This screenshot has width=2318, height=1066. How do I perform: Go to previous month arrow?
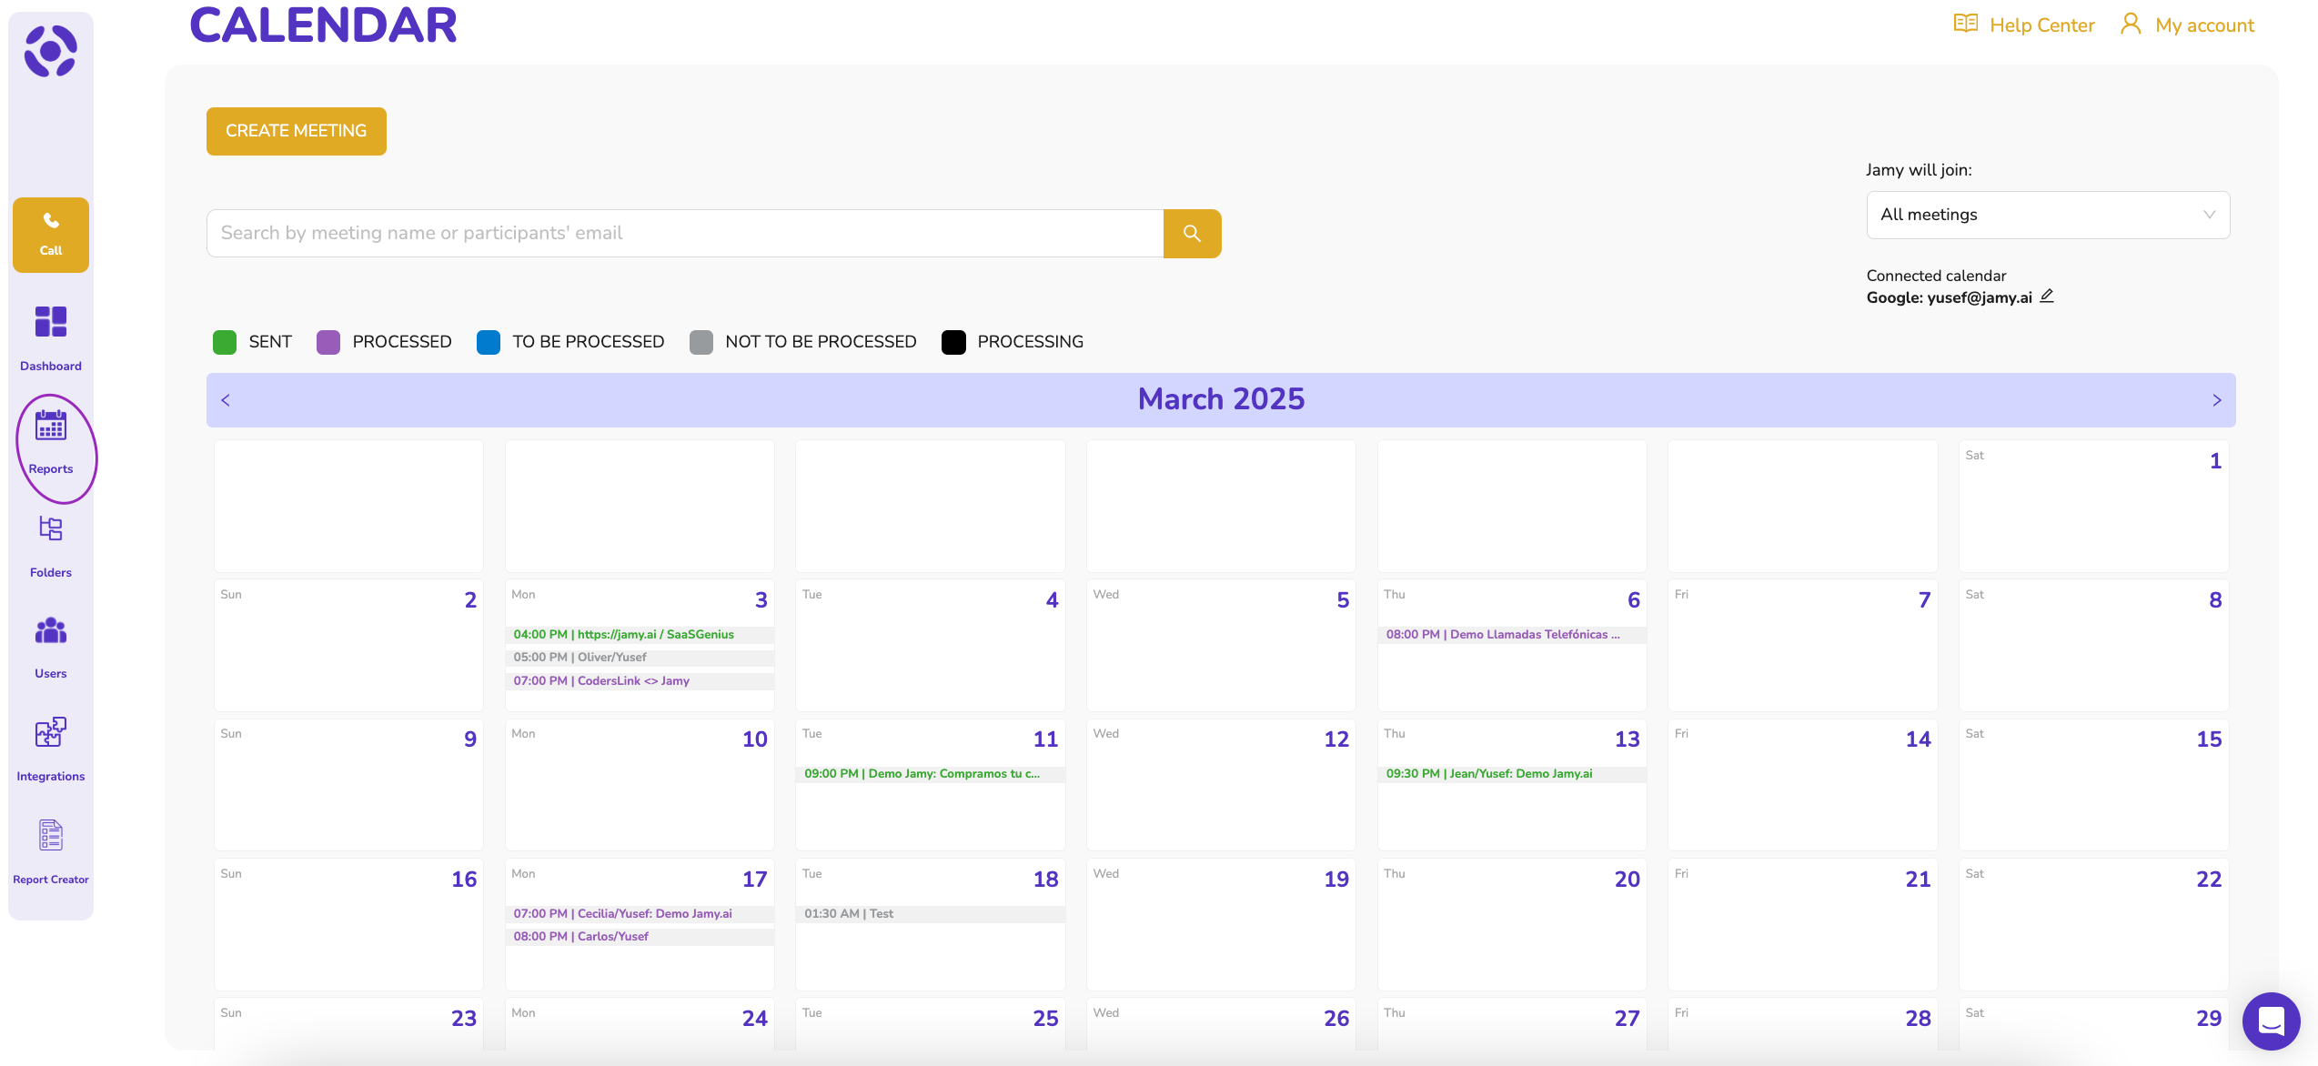(226, 400)
